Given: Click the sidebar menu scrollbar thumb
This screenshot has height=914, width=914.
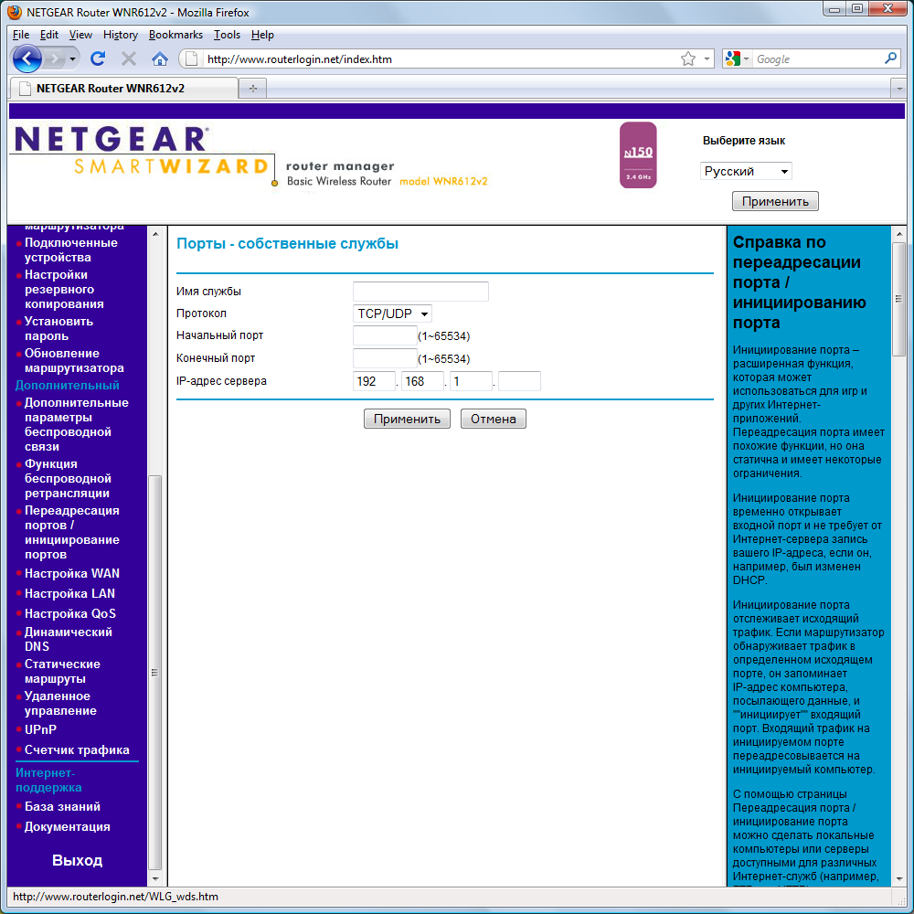Looking at the screenshot, I should pos(155,672).
